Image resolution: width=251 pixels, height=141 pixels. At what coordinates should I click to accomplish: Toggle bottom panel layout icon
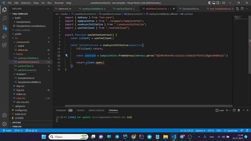click(x=214, y=3)
